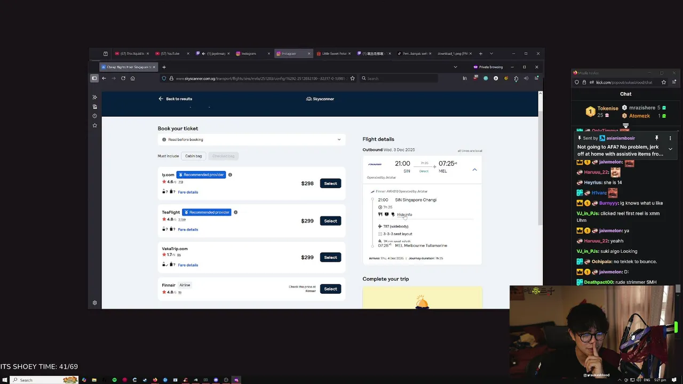
Task: Open the list-all-tabs dropdown in the background window
Action: coord(491,53)
